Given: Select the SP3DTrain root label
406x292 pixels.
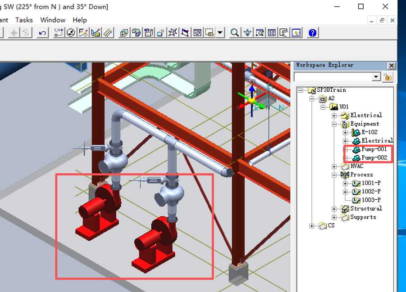Looking at the screenshot, I should point(332,90).
